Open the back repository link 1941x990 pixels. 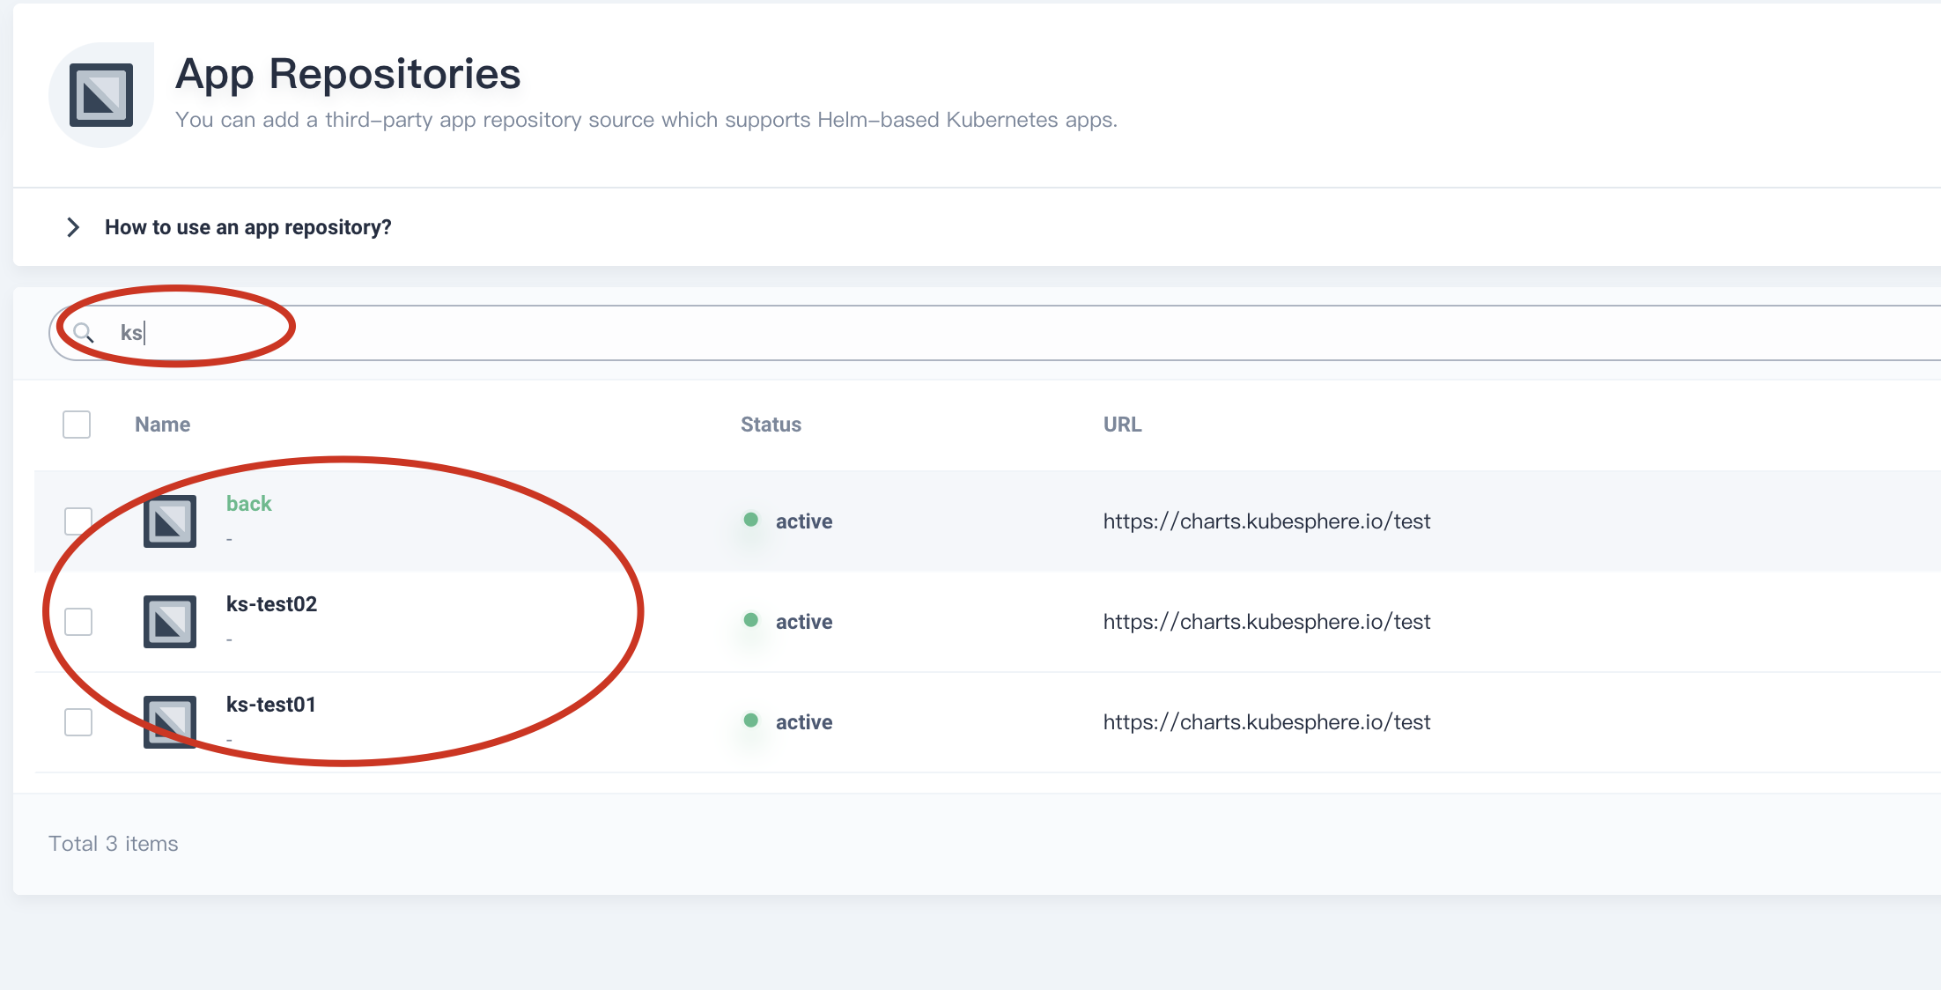[x=249, y=503]
